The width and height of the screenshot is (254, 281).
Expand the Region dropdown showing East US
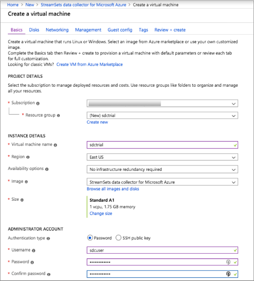click(162, 157)
